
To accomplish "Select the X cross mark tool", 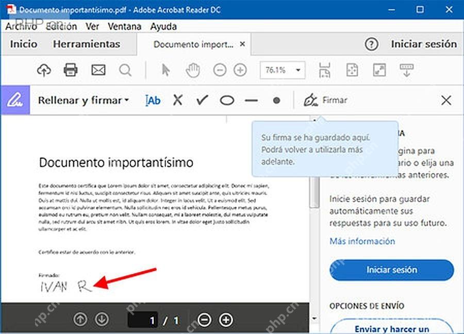I will tap(177, 100).
